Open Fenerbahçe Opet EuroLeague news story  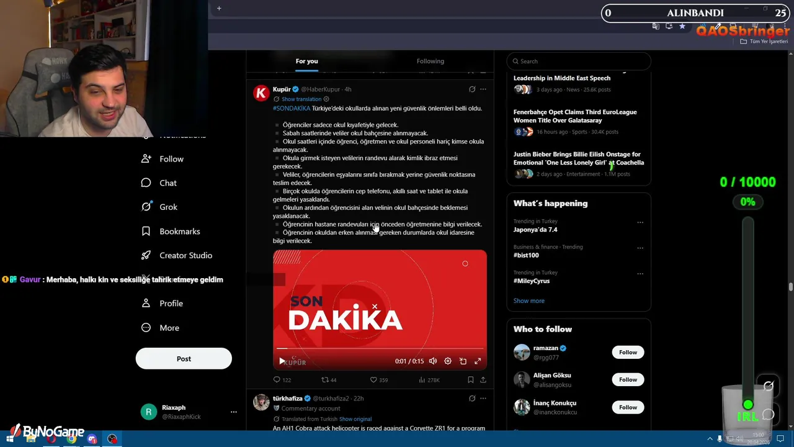coord(579,122)
